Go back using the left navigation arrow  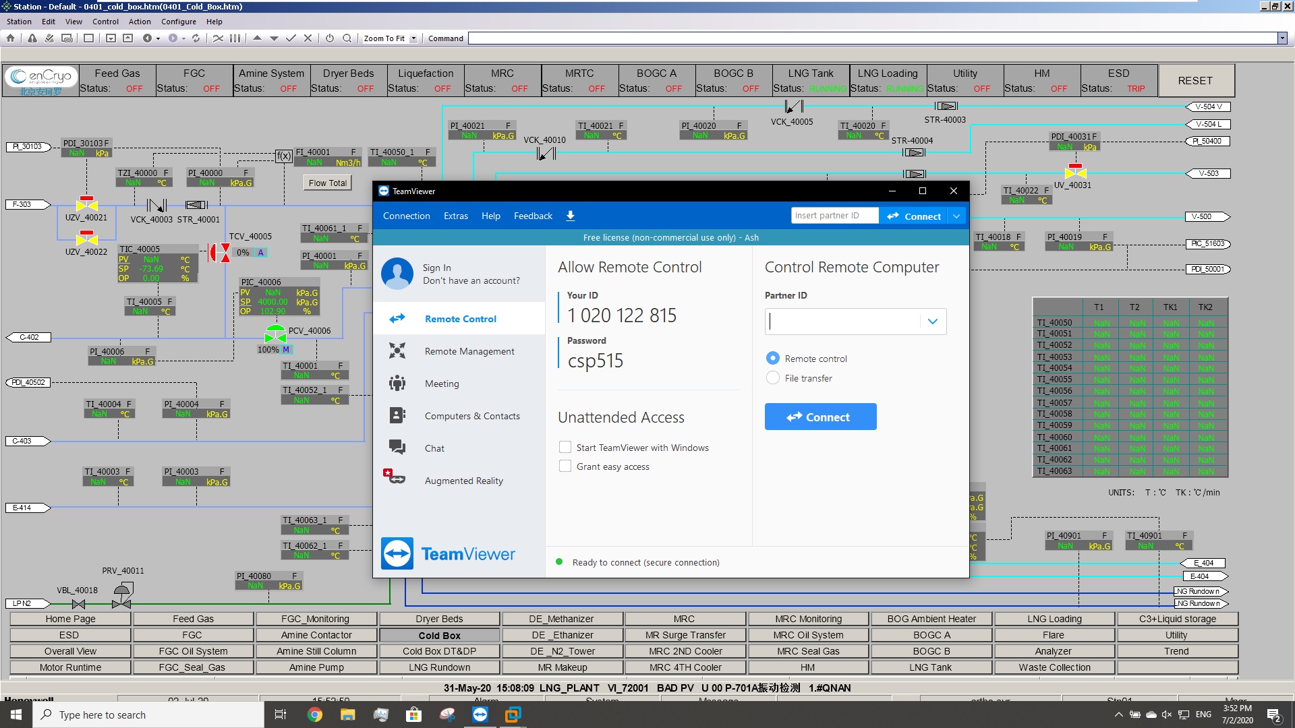[147, 38]
